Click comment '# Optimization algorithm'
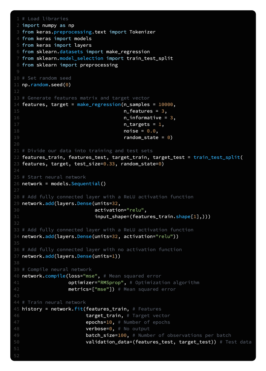Viewport: 266px width, 371px height. (x=164, y=283)
